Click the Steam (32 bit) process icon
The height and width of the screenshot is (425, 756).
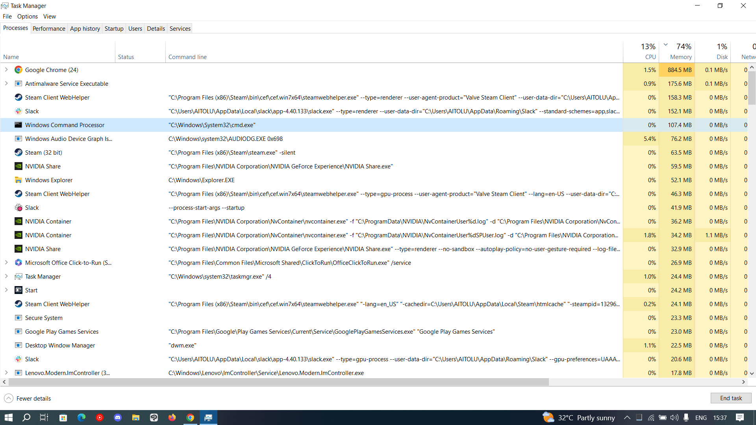18,153
